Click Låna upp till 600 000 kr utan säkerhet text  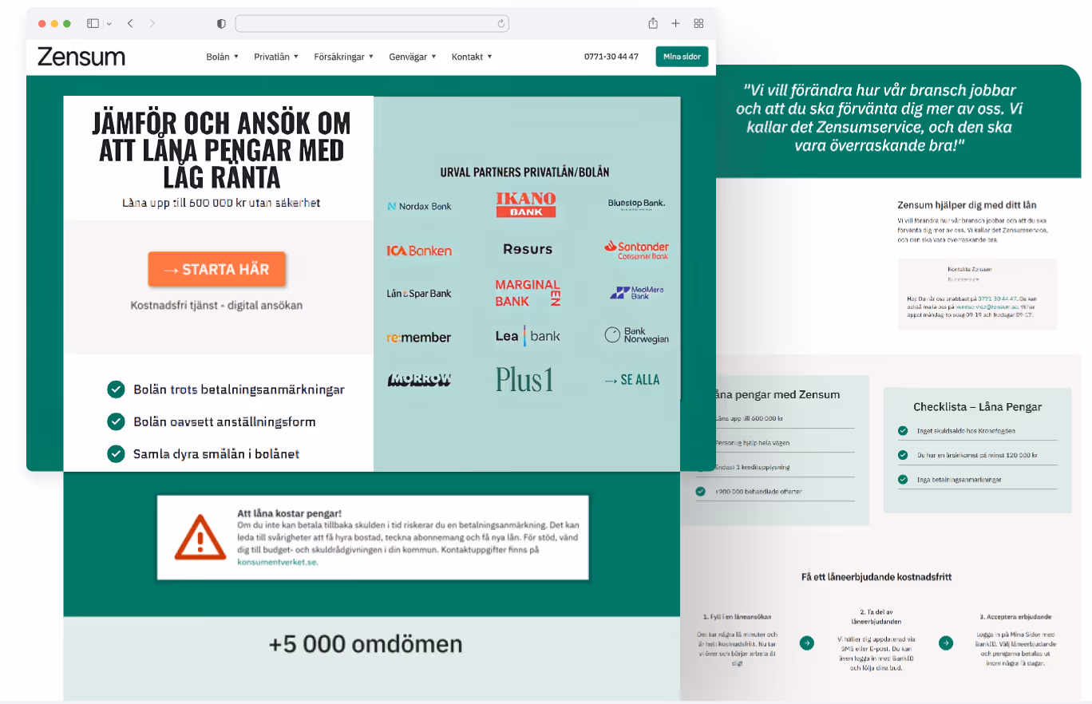tap(221, 203)
